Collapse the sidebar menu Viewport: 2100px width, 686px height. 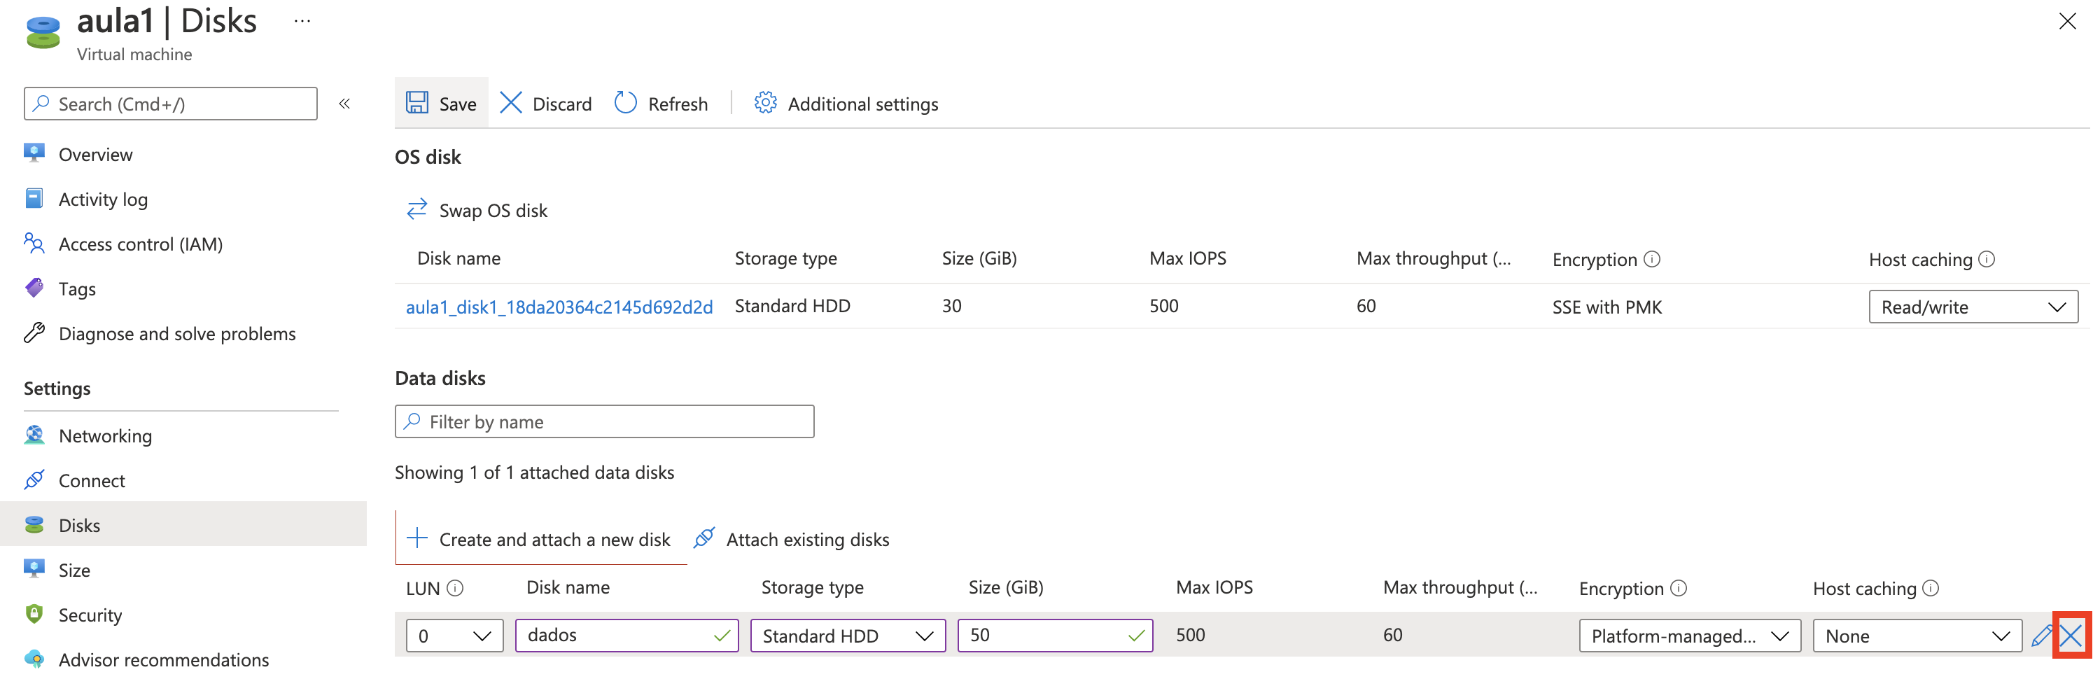(x=344, y=104)
